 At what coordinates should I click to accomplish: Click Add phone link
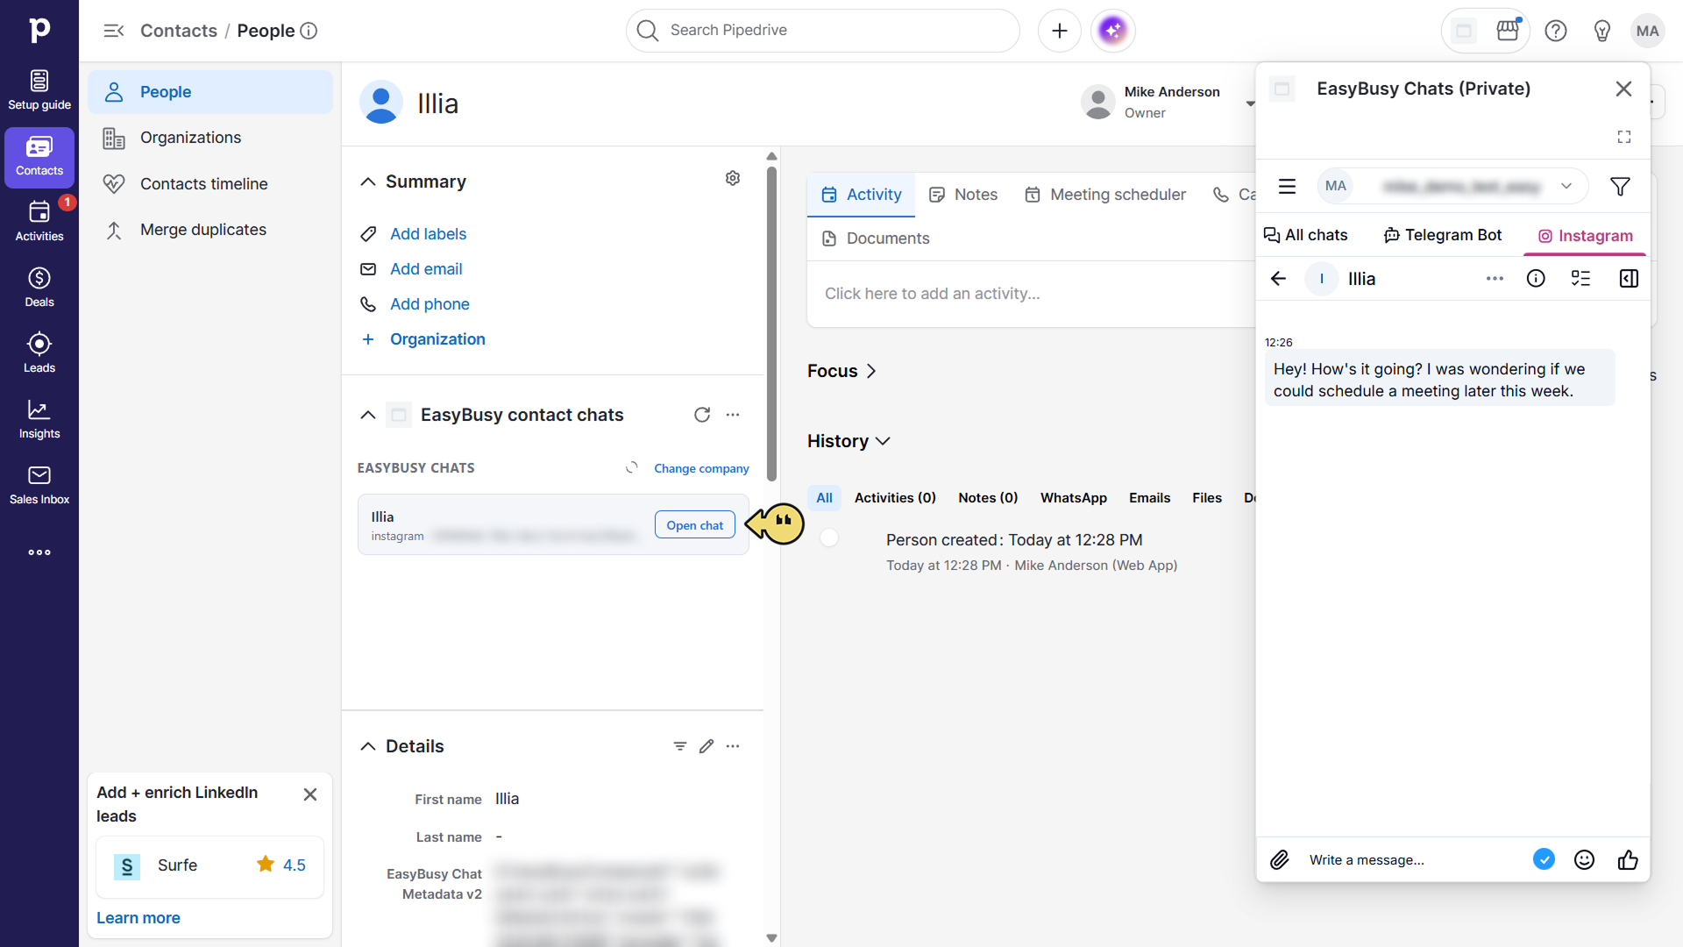coord(430,304)
